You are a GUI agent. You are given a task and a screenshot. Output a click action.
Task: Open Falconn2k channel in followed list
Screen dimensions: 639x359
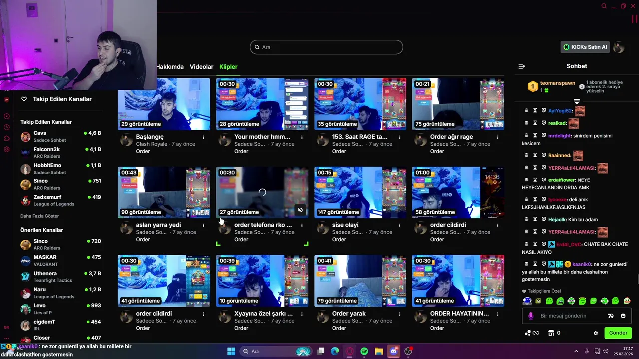coord(61,152)
